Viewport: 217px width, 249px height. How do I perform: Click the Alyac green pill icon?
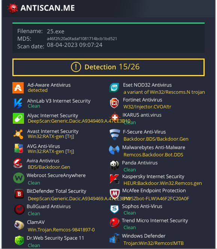tap(18, 118)
